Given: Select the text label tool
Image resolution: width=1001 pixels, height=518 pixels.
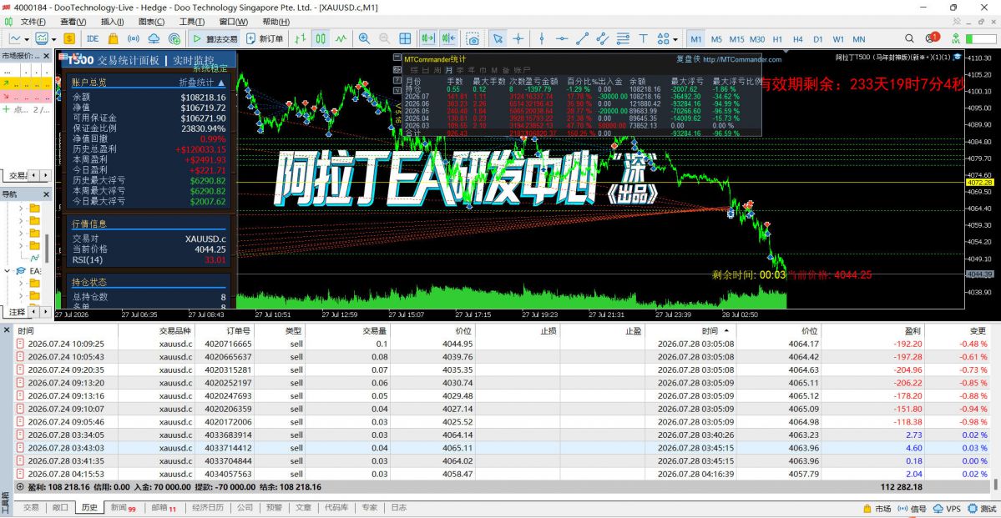Looking at the screenshot, I should (643, 39).
